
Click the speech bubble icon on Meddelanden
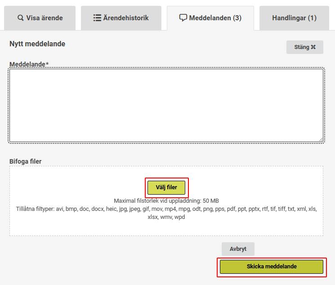click(x=183, y=18)
